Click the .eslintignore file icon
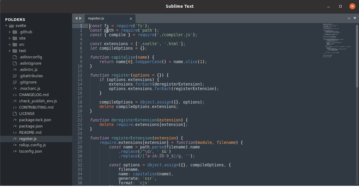Viewport: 359px width, 187px height. pyautogui.click(x=15, y=63)
